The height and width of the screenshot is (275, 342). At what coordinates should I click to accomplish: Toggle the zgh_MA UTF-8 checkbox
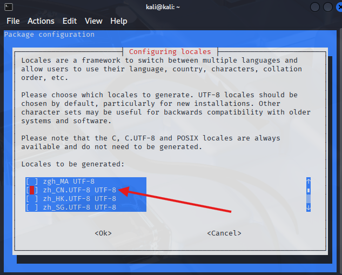(x=32, y=182)
